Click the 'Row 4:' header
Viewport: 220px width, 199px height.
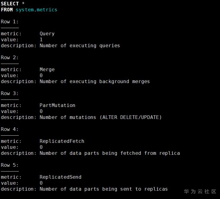(10, 129)
